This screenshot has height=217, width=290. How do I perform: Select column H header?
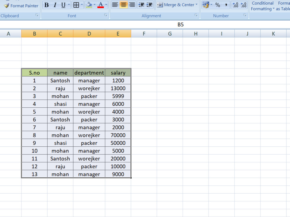(x=196, y=34)
